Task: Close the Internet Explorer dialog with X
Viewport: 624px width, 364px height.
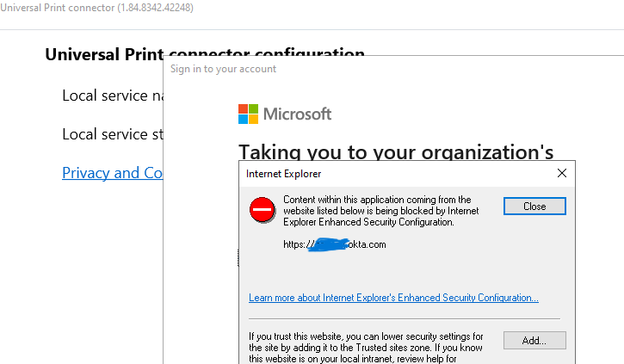Action: tap(562, 173)
